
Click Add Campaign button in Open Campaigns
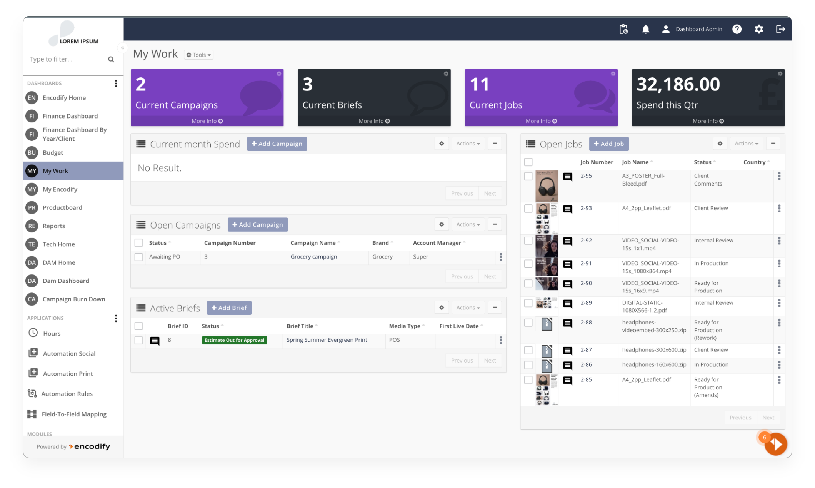click(257, 224)
